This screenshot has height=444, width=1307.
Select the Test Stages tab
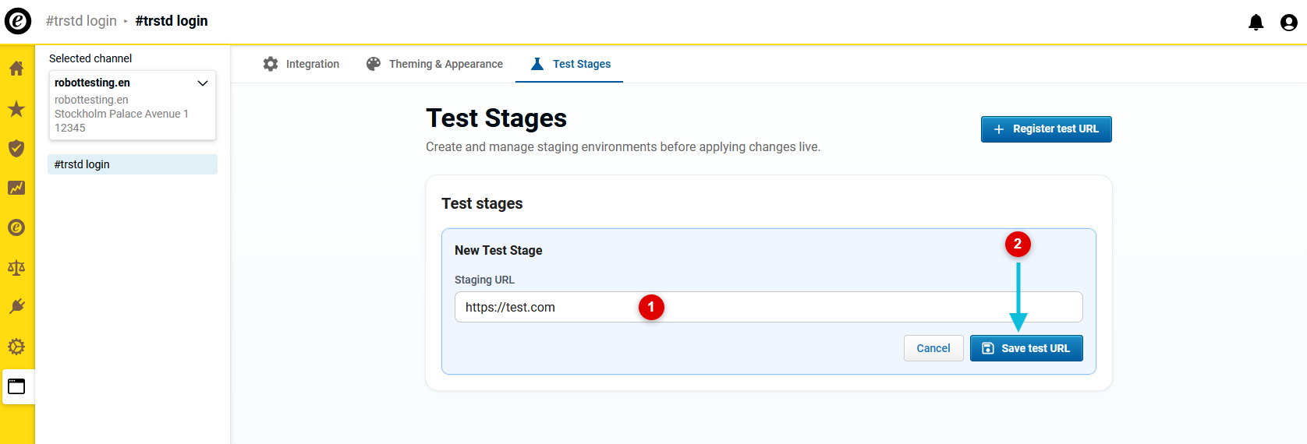(x=569, y=64)
